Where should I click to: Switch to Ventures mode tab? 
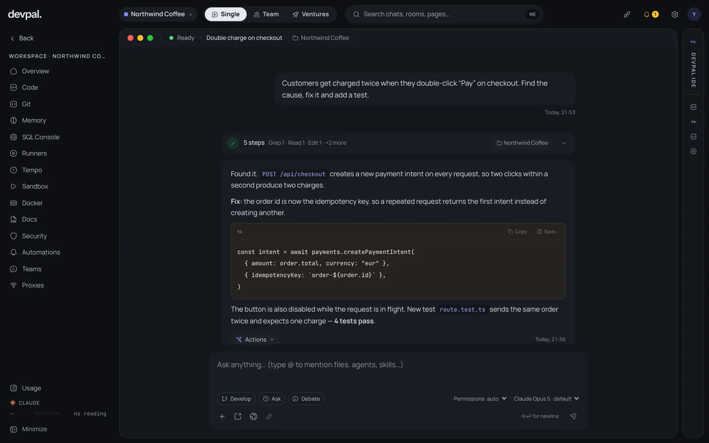(311, 14)
